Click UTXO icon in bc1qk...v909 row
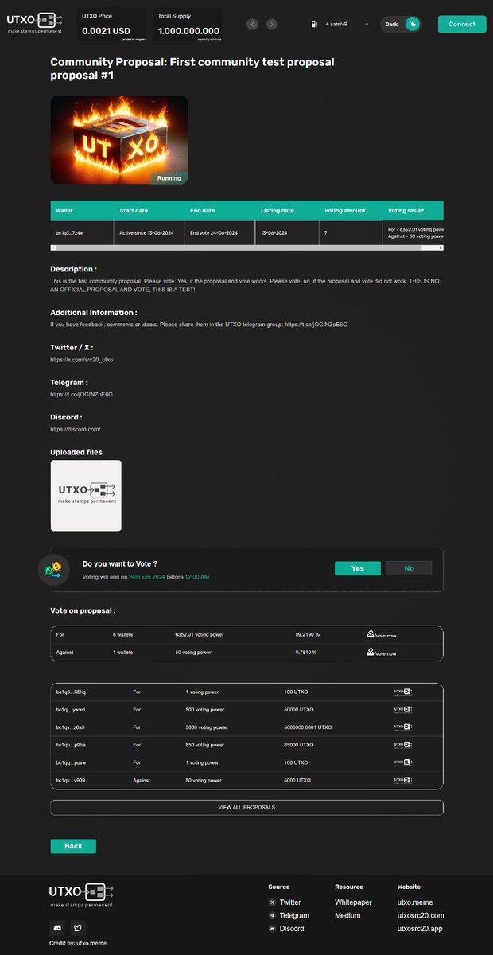 pos(403,780)
